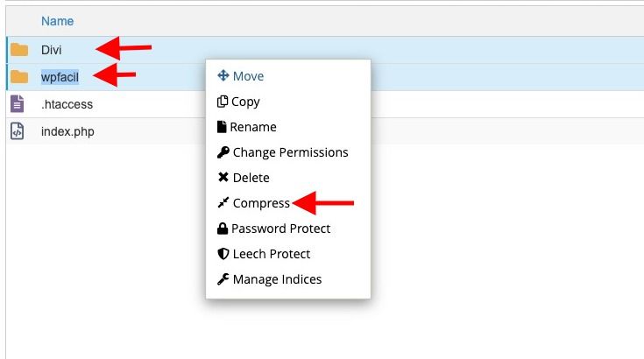Select Change Permissions menu entry

pyautogui.click(x=290, y=152)
